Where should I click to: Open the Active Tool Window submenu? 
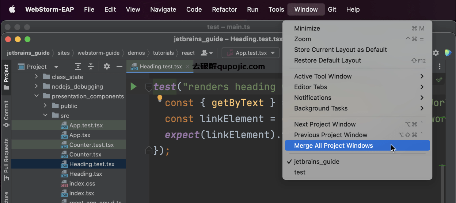(x=357, y=76)
